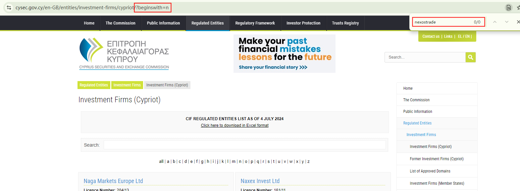Filter firms by letter v
The image size is (520, 191).
point(285,162)
